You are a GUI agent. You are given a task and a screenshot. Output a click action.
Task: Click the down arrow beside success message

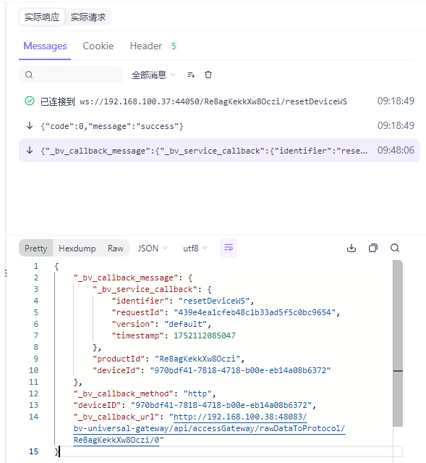30,126
